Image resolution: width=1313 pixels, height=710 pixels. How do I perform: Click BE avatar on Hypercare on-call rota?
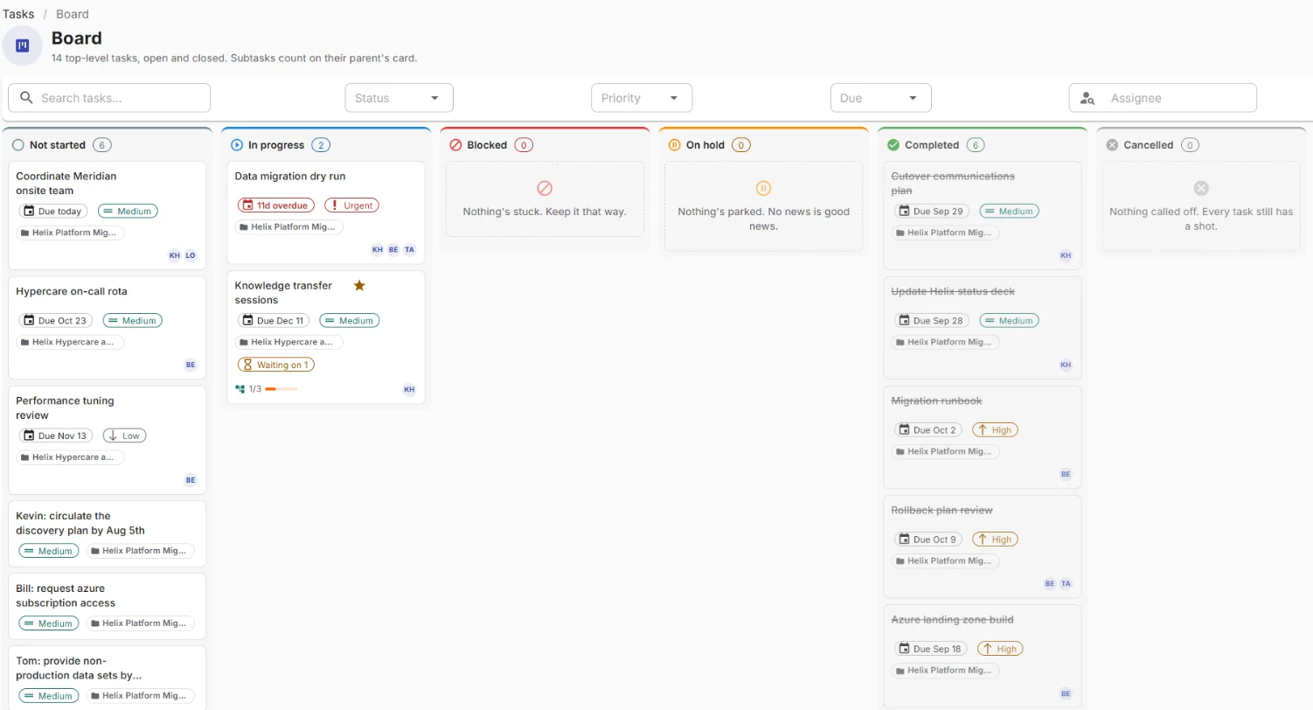coord(191,365)
